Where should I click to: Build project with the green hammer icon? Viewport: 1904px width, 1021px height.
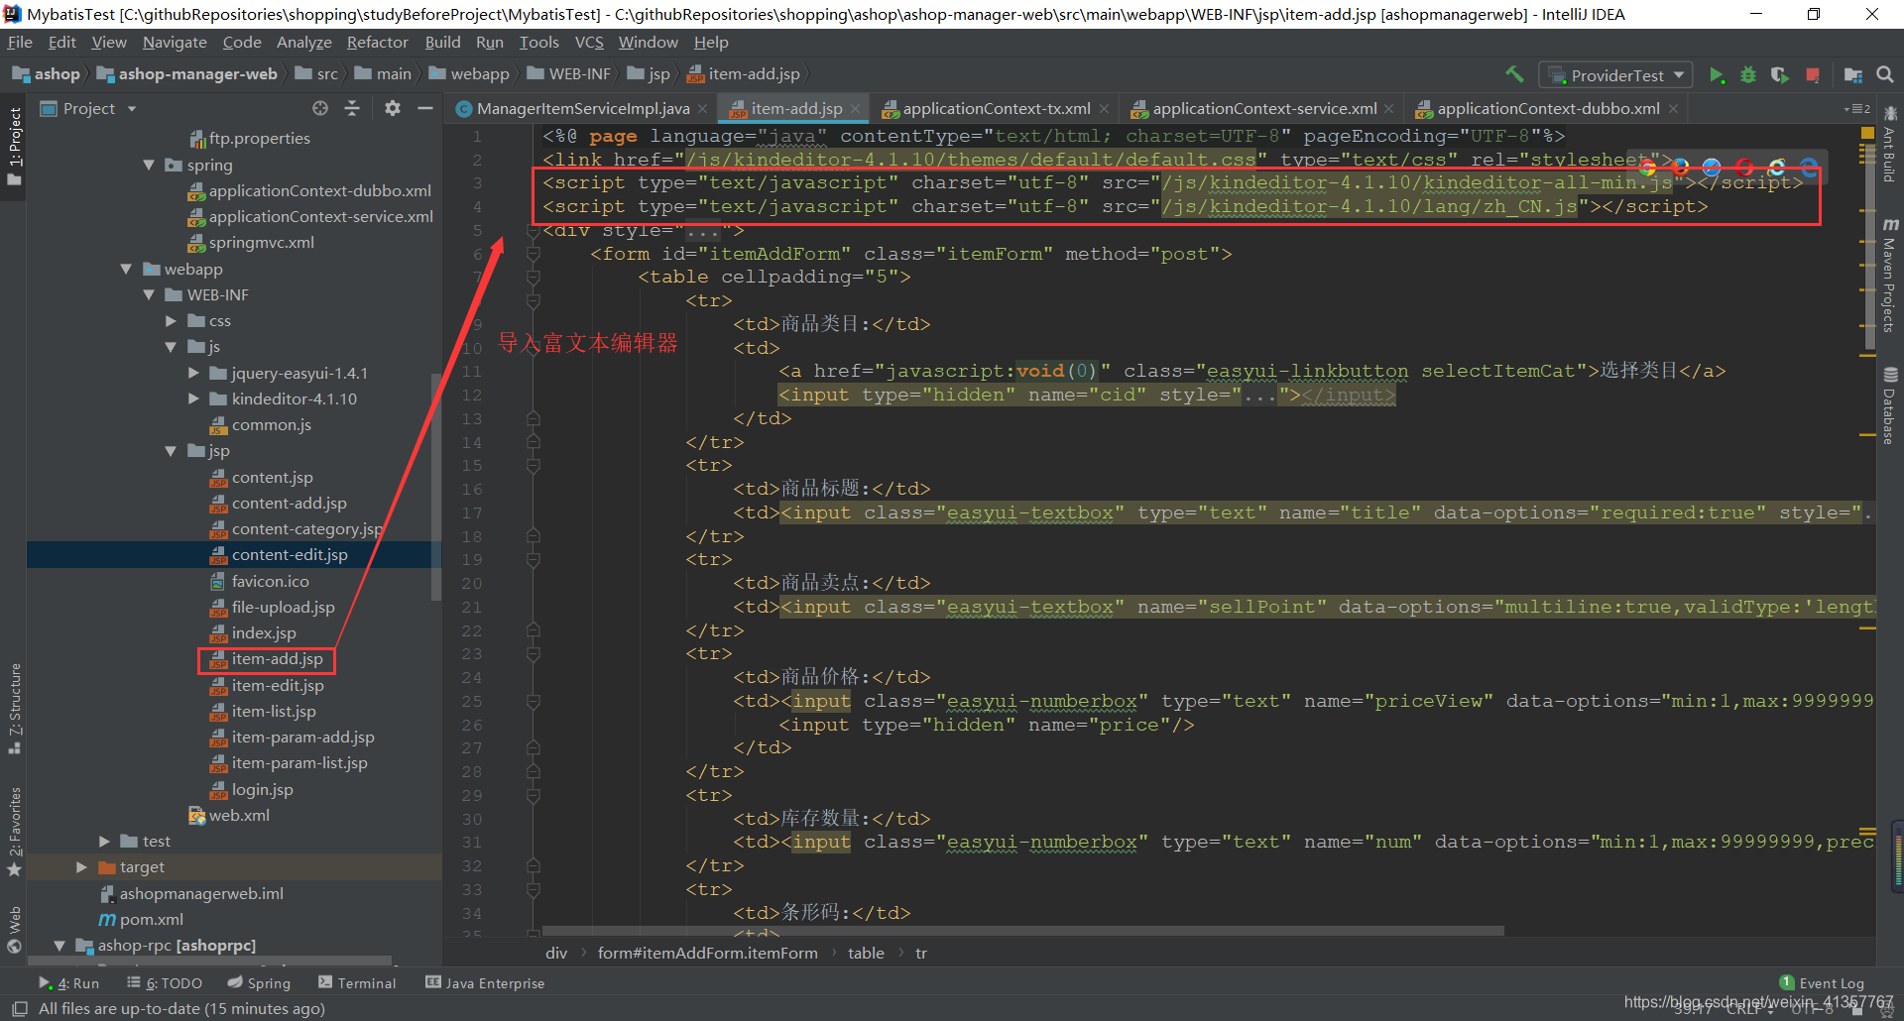(1514, 74)
